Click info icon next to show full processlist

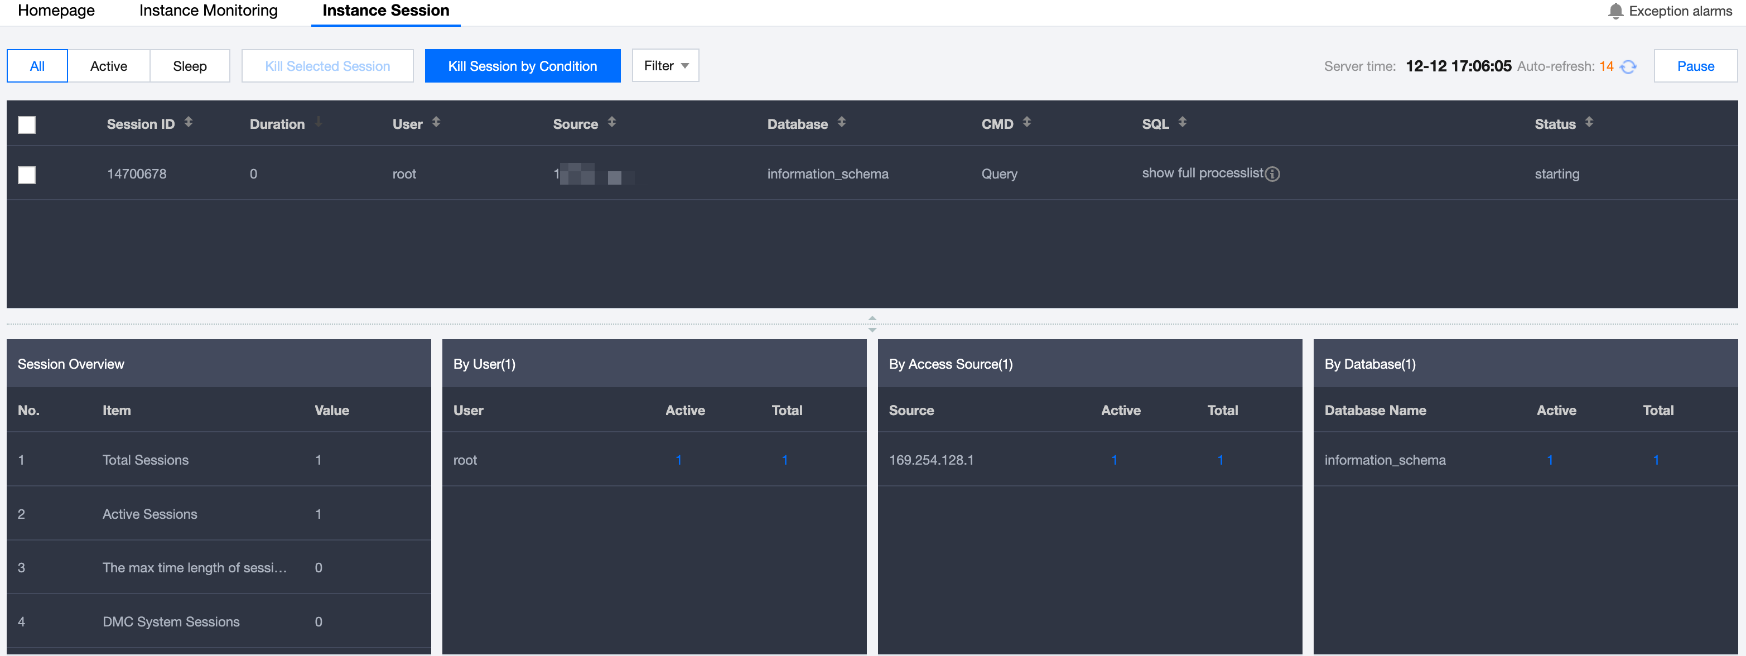pos(1272,174)
